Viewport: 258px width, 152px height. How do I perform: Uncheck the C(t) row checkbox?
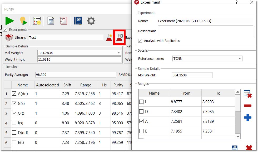pyautogui.click(x=14, y=113)
